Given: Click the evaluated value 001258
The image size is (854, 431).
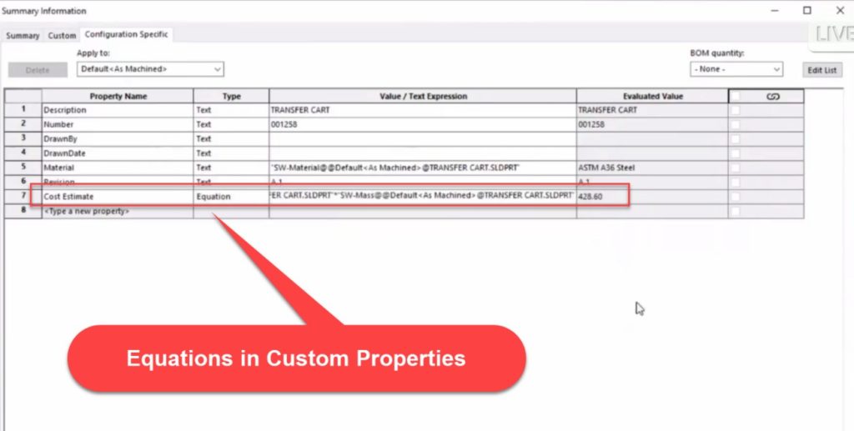Looking at the screenshot, I should (x=652, y=124).
